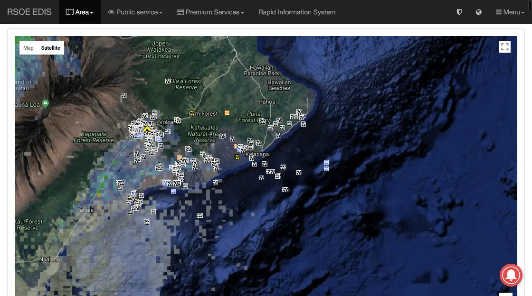The width and height of the screenshot is (532, 296).
Task: Click the earthquake marker above Ola'a Forest Reserve
Action: click(x=168, y=81)
